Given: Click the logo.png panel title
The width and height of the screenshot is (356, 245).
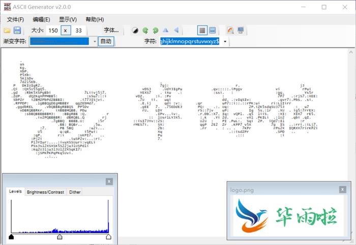Looking at the screenshot, I should point(242,190).
